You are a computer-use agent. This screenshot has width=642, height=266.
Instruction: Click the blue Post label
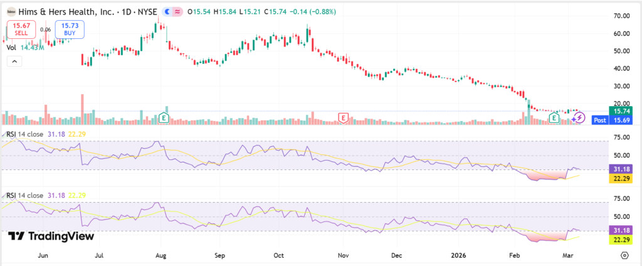600,120
